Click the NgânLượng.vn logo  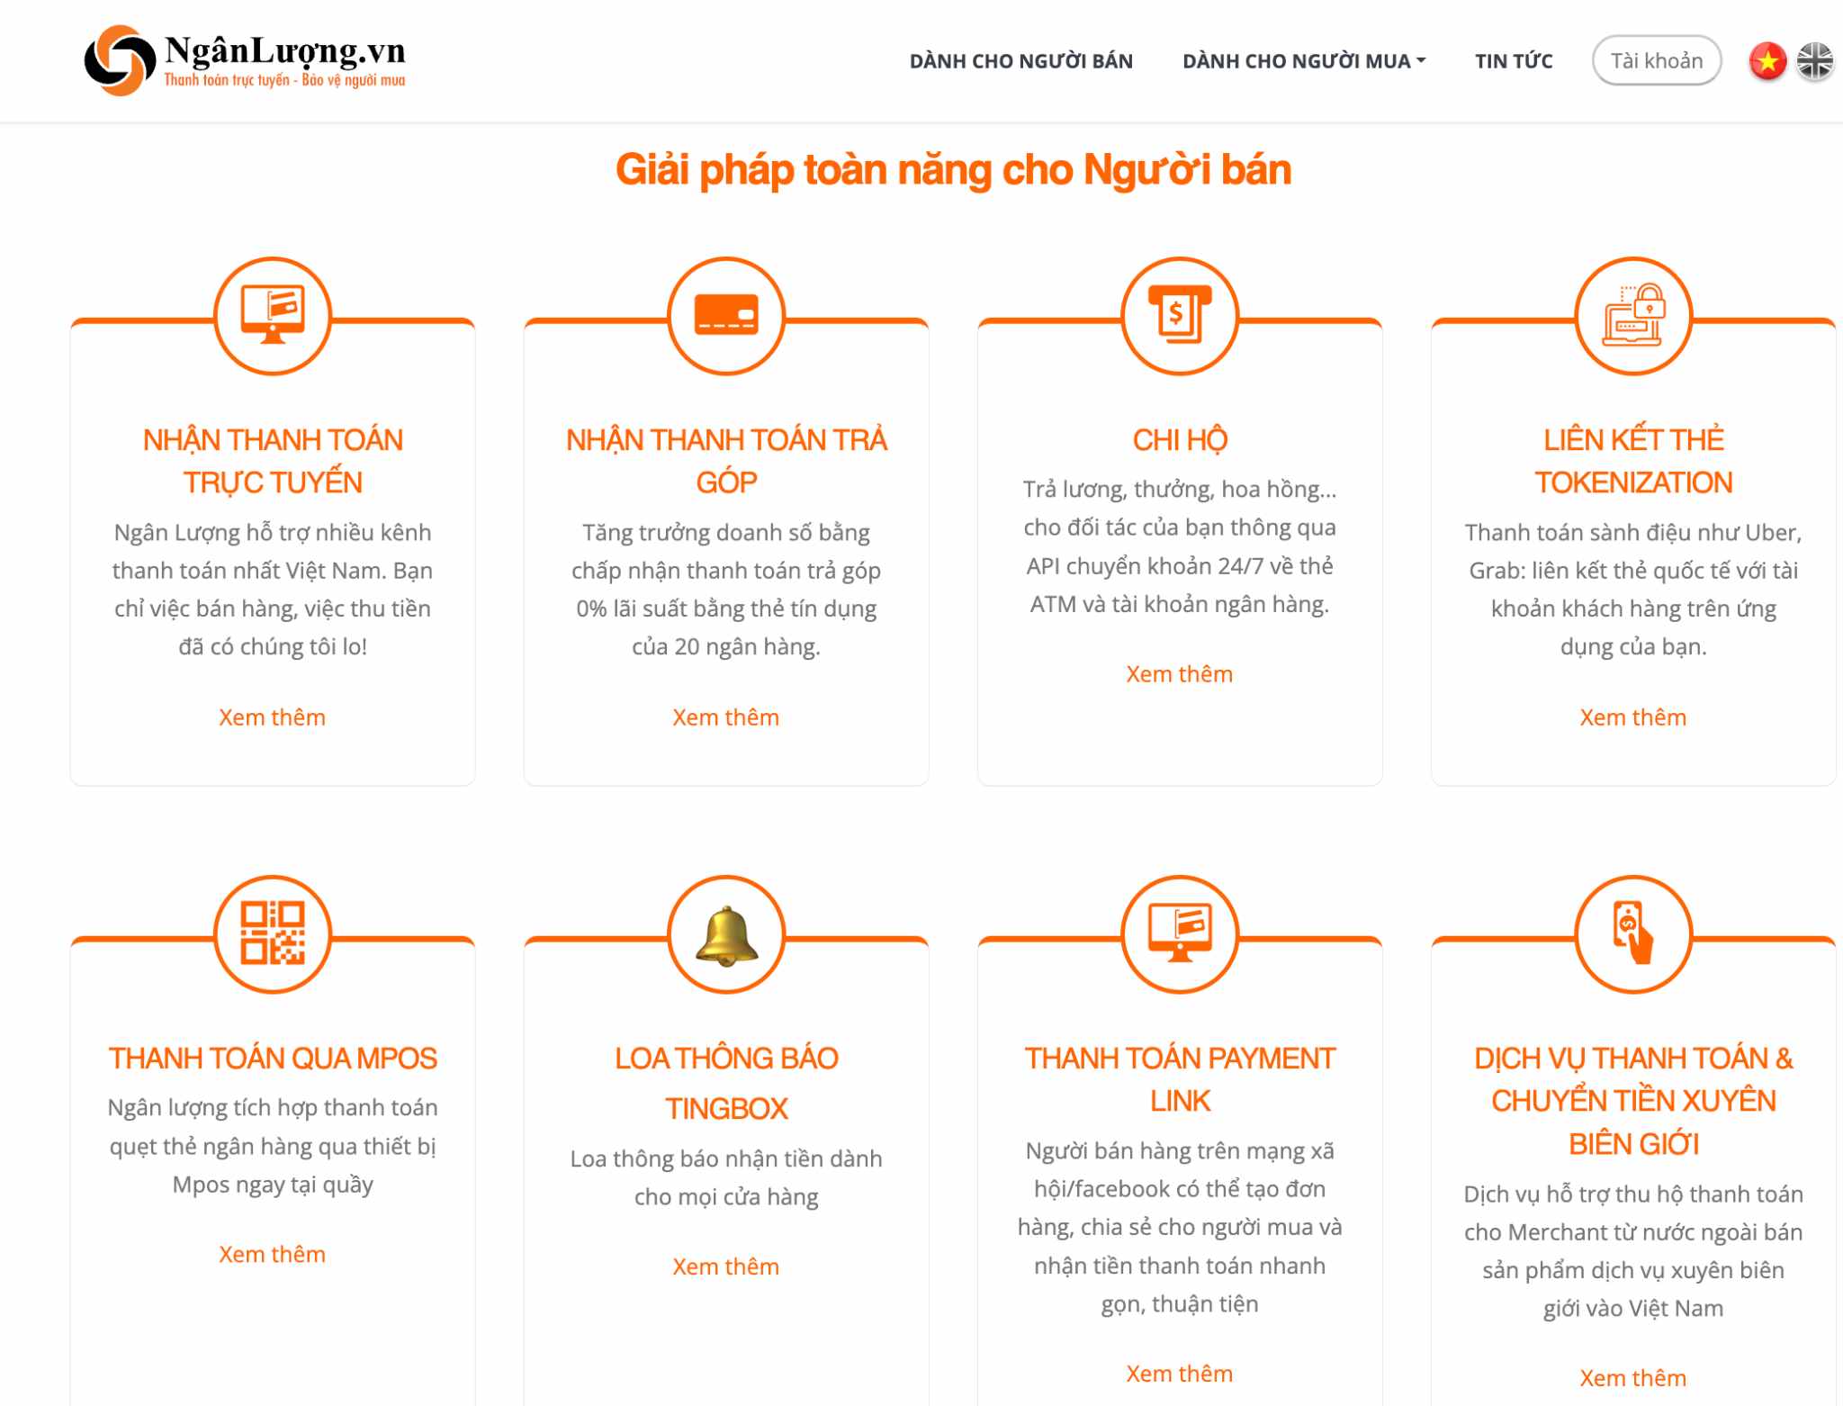[x=245, y=60]
